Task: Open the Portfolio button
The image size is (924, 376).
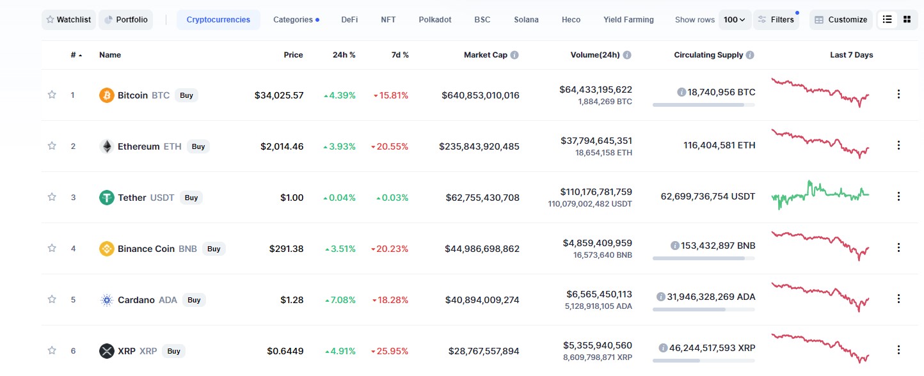Action: tap(126, 20)
